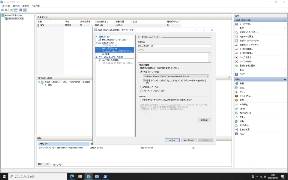Collapse the 仮想スイッチ section header
This screenshot has height=180, width=288.
tap(96, 37)
